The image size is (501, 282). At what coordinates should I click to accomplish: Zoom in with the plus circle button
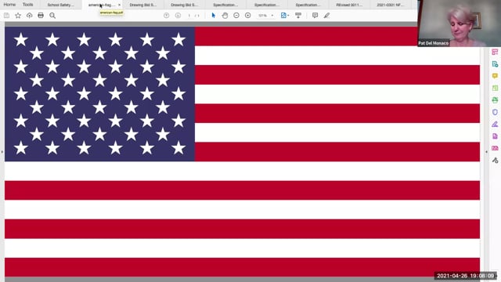pyautogui.click(x=247, y=16)
